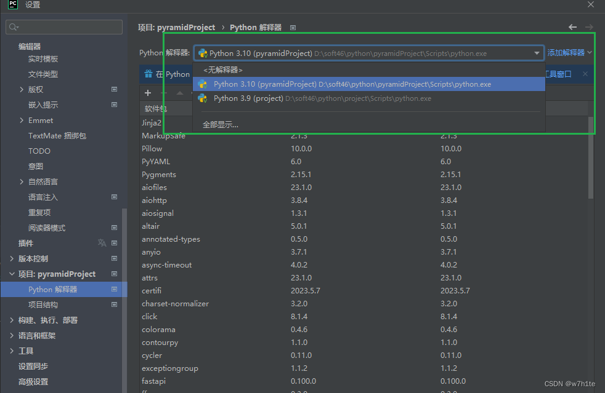The image size is (605, 393).
Task: Expand the Emmet tree node
Action: coord(22,120)
